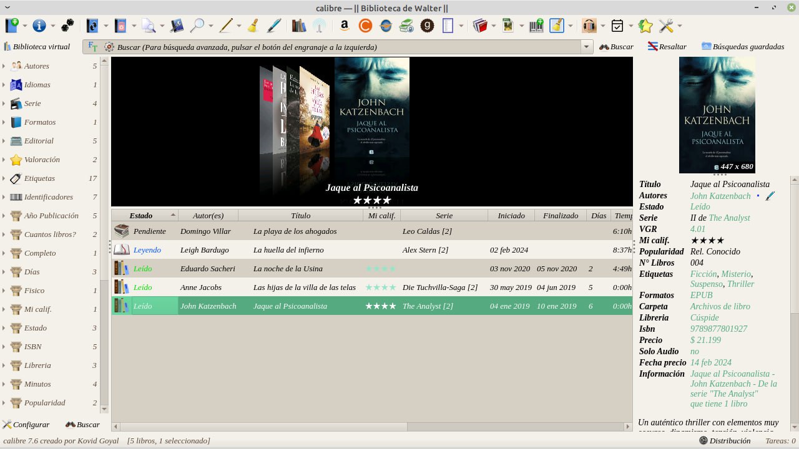The height and width of the screenshot is (449, 799).
Task: Click the Buscar button with binoculars beside Resaltar
Action: (616, 47)
